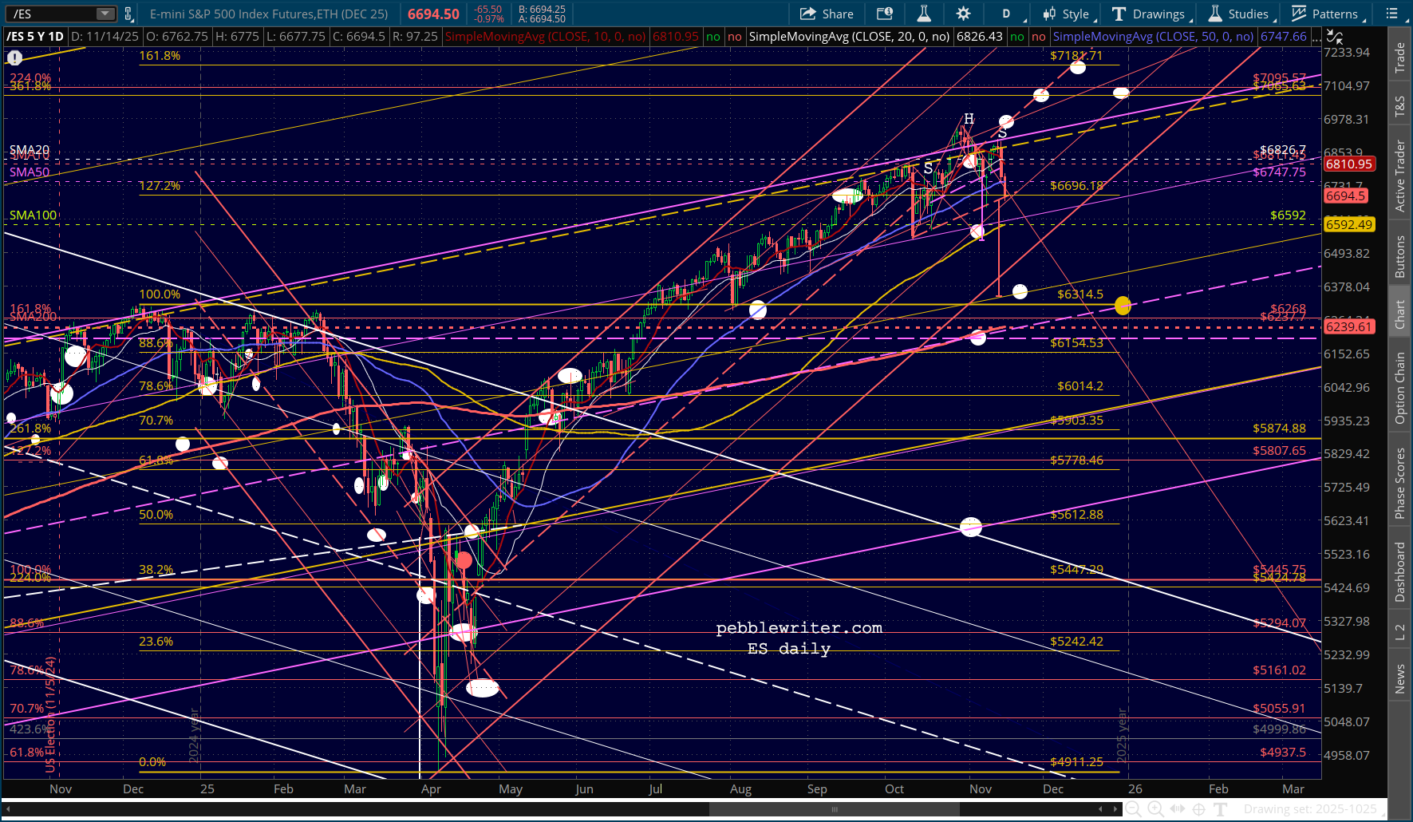Switch to the Active Trader side tab

pyautogui.click(x=1399, y=176)
